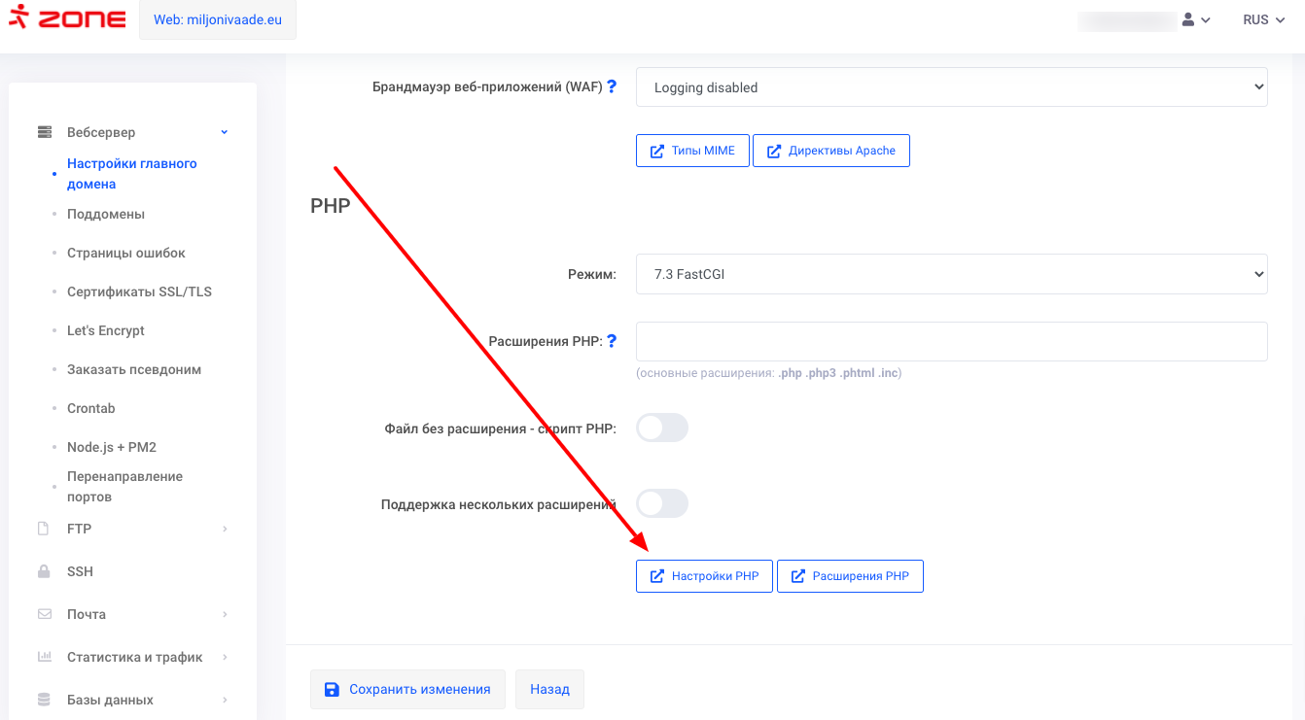Click the Почта envelope icon
This screenshot has width=1305, height=720.
[x=44, y=614]
